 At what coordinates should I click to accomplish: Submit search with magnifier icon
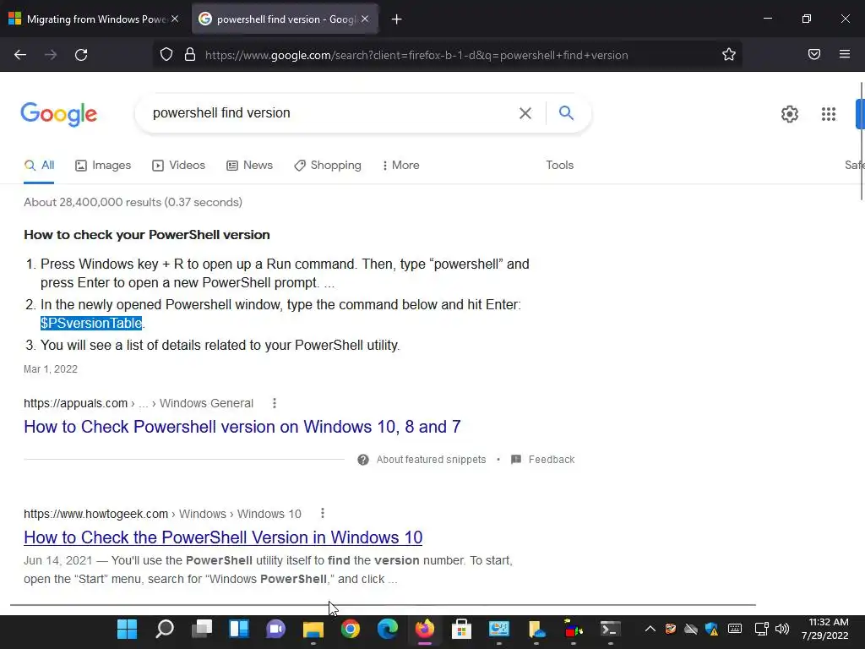pos(566,112)
